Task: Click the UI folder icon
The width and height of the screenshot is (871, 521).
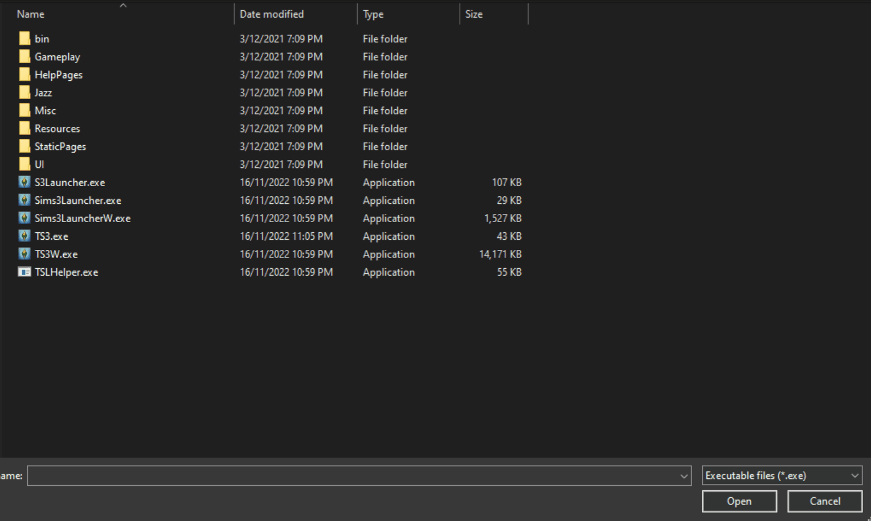Action: tap(24, 165)
